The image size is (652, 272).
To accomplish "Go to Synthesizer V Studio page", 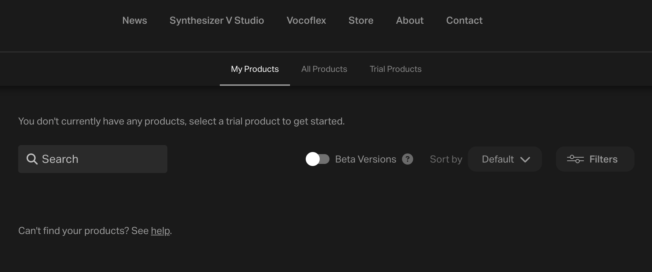I will [217, 21].
